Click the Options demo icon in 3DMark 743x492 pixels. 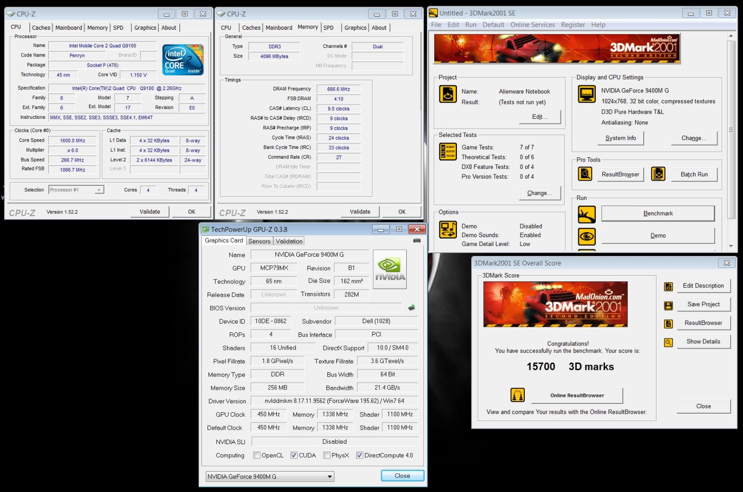(448, 230)
